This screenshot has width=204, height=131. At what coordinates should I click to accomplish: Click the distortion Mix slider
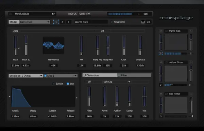click(144, 97)
